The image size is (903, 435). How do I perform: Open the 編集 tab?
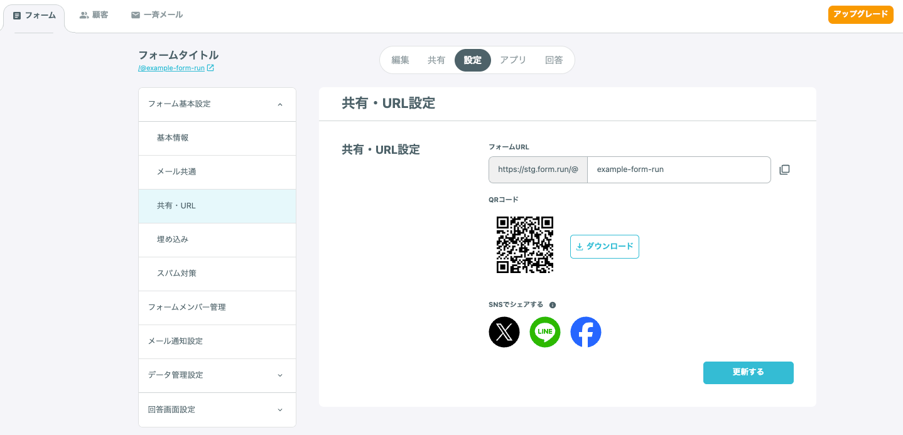(x=400, y=60)
